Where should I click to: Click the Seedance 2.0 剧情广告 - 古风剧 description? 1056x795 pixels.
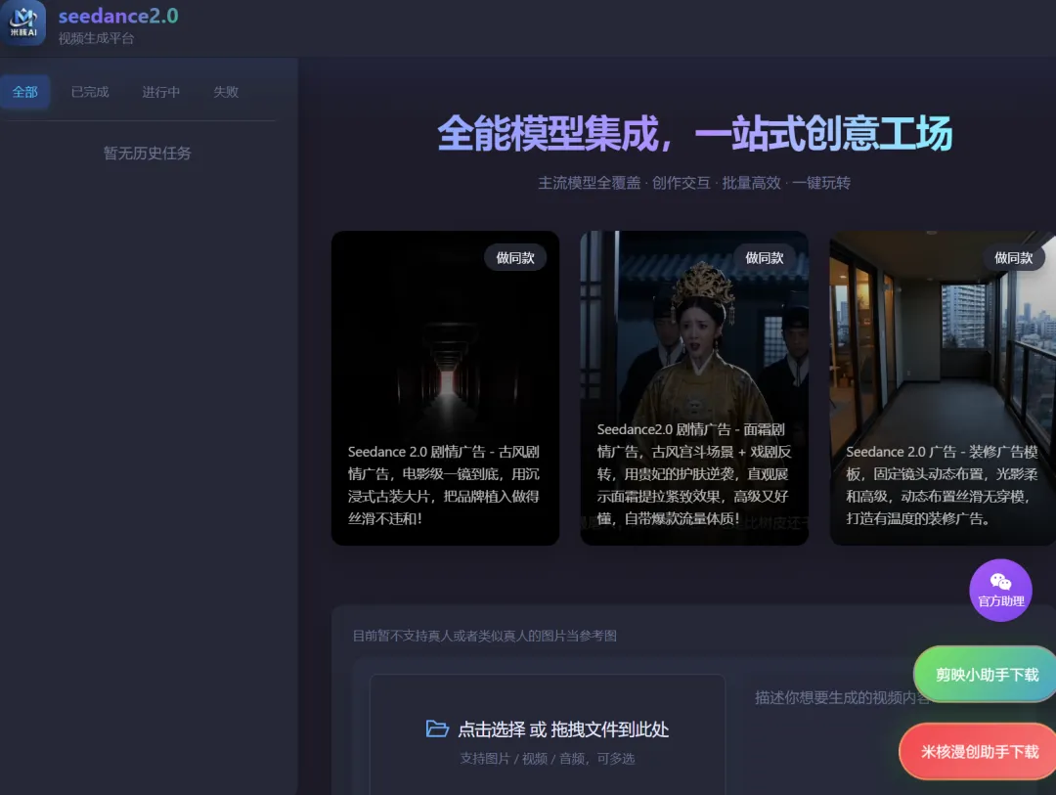coord(444,485)
